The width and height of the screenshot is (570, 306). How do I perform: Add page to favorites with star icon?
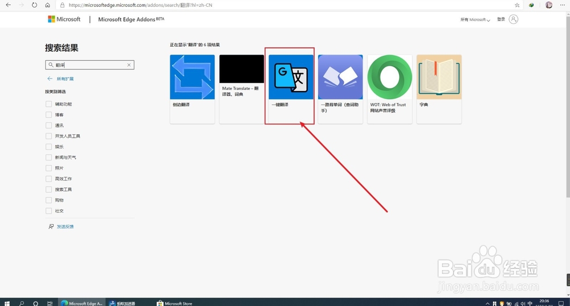point(517,5)
